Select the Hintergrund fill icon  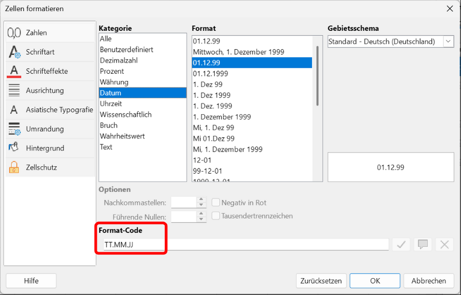(14, 148)
